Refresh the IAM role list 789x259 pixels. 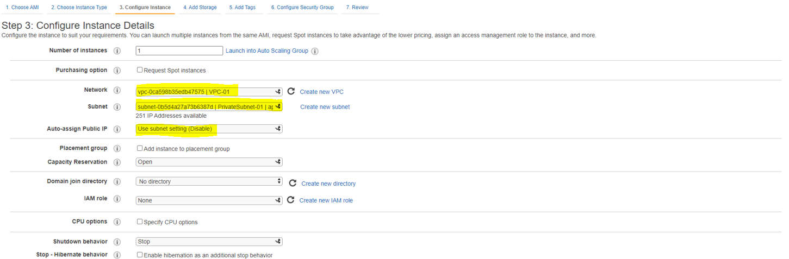pyautogui.click(x=291, y=200)
